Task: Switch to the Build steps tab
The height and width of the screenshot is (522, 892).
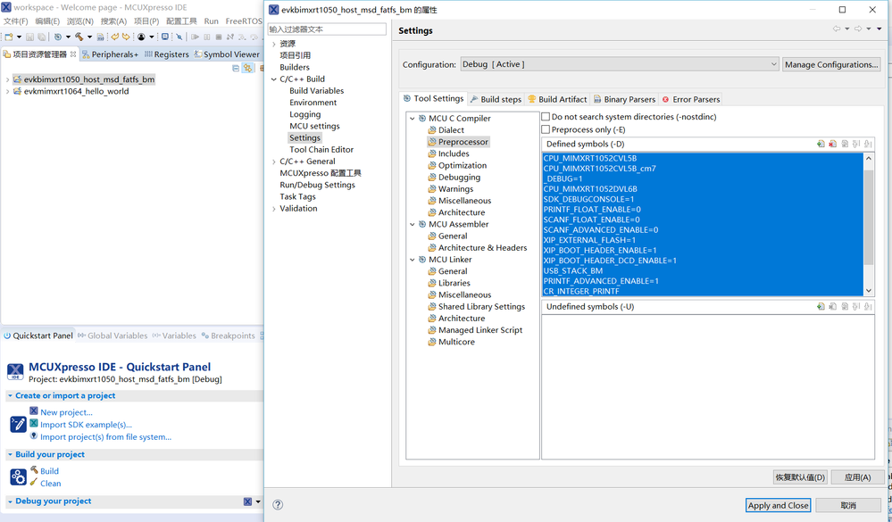Action: coord(496,99)
